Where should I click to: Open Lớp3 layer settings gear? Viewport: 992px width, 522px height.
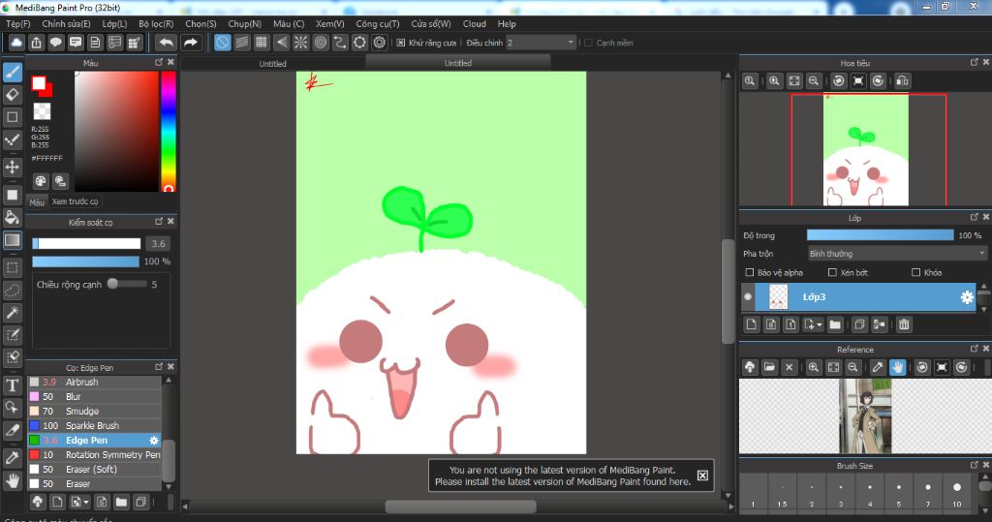tap(966, 297)
